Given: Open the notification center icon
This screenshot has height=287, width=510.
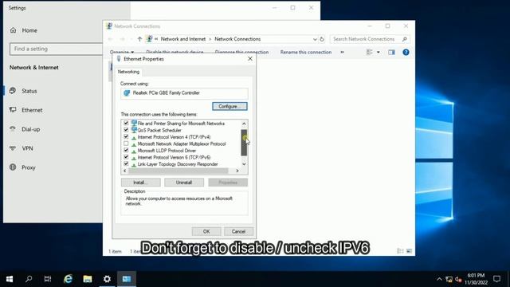Looking at the screenshot, I should click(x=496, y=279).
